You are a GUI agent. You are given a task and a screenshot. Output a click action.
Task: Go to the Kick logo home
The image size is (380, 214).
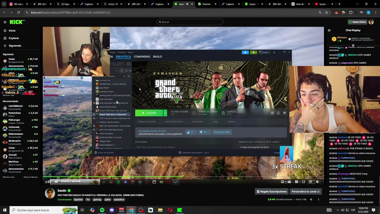click(x=17, y=22)
